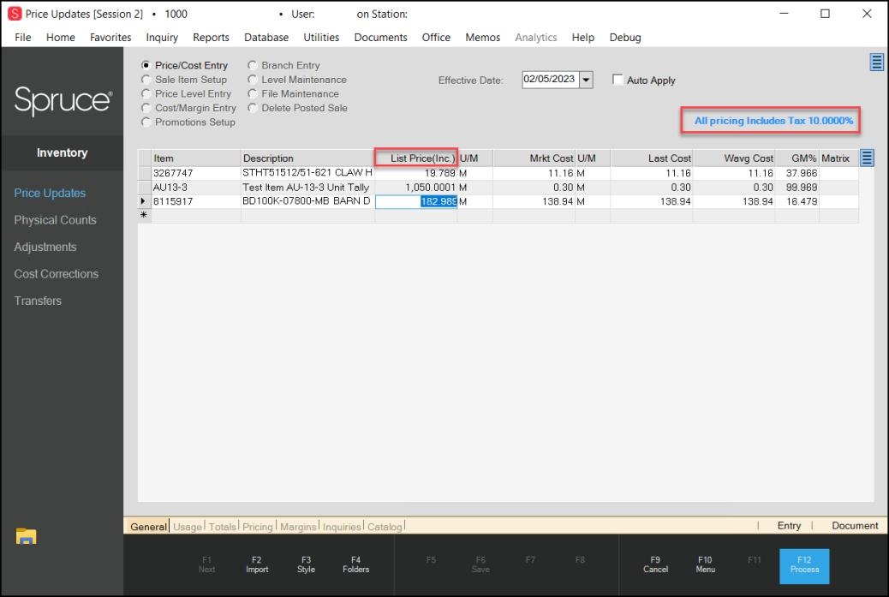Click F12 Process button
The width and height of the screenshot is (889, 597).
(804, 565)
